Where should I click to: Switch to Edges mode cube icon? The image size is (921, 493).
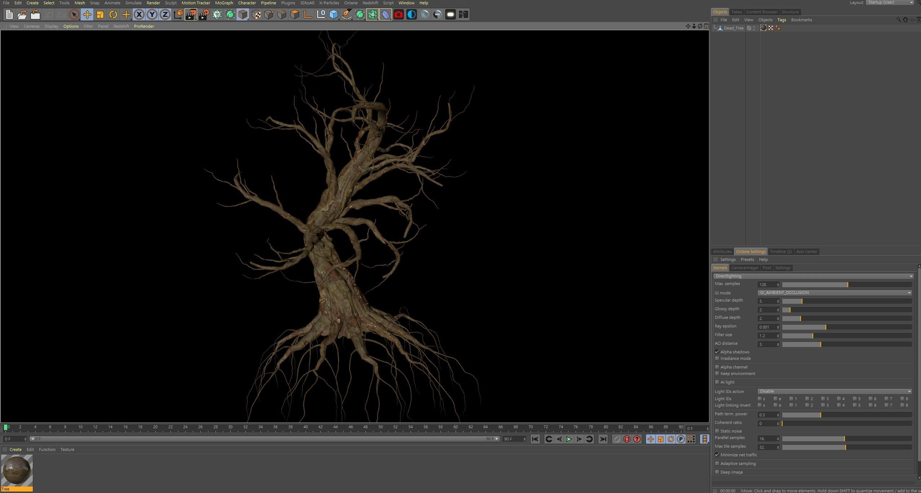pyautogui.click(x=282, y=14)
